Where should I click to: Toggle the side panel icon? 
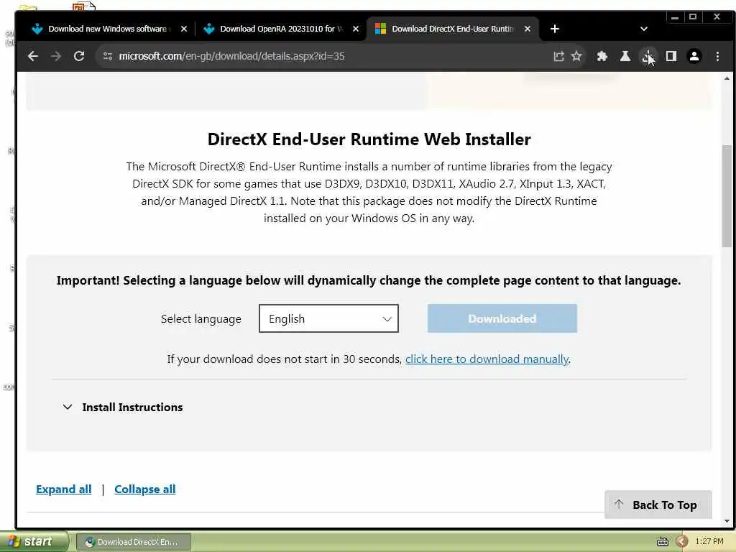tap(671, 56)
